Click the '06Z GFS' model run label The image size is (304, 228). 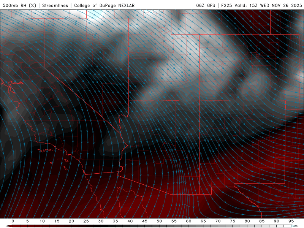(206, 5)
